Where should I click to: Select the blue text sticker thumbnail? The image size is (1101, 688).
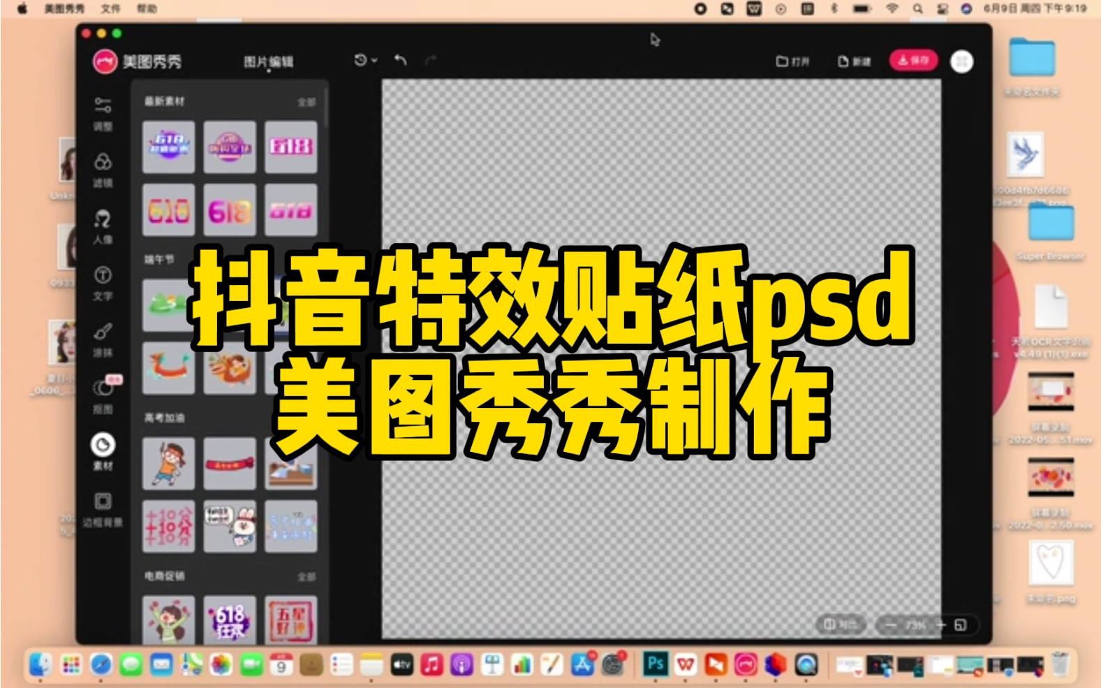point(291,526)
